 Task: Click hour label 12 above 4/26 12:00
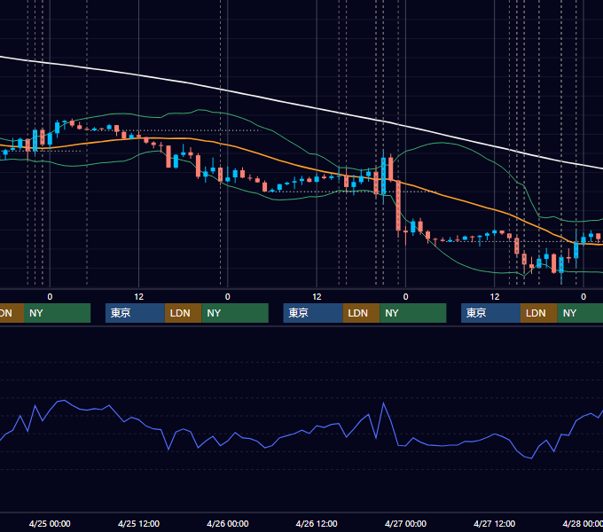317,297
